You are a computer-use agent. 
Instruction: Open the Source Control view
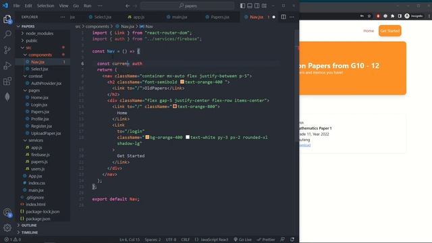pyautogui.click(x=7, y=50)
